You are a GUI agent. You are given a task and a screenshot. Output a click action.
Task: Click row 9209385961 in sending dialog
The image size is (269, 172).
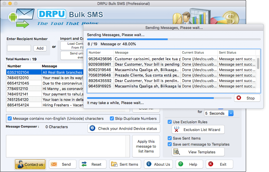tap(172, 64)
